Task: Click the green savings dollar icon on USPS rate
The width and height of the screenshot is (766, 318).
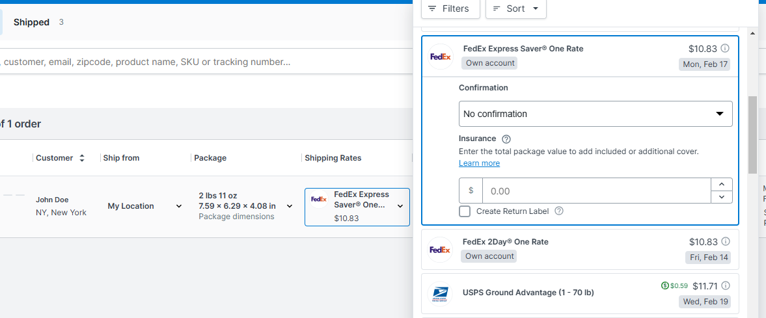Action: tap(664, 285)
